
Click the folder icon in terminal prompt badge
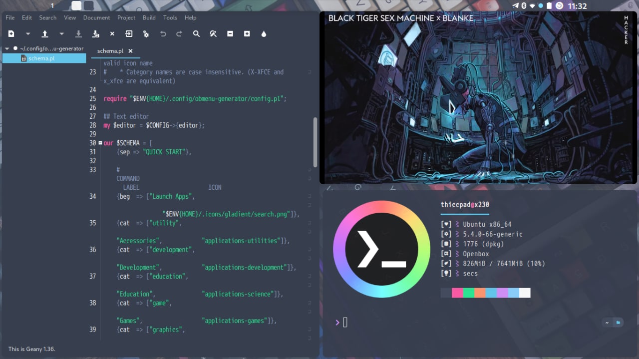[618, 323]
